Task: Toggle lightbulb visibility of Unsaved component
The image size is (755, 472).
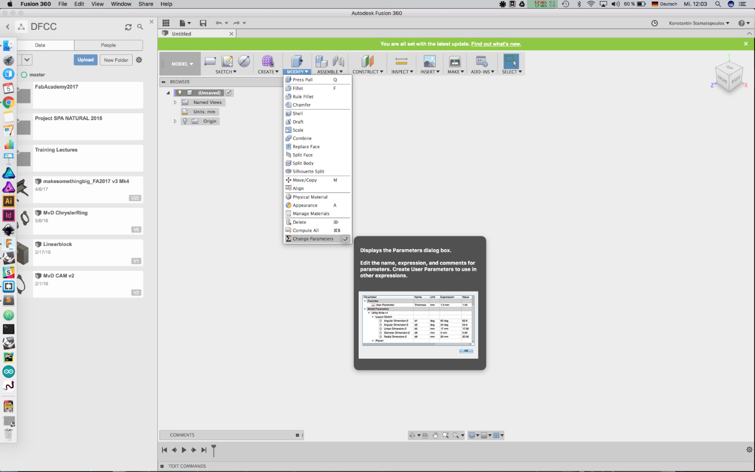Action: click(179, 93)
